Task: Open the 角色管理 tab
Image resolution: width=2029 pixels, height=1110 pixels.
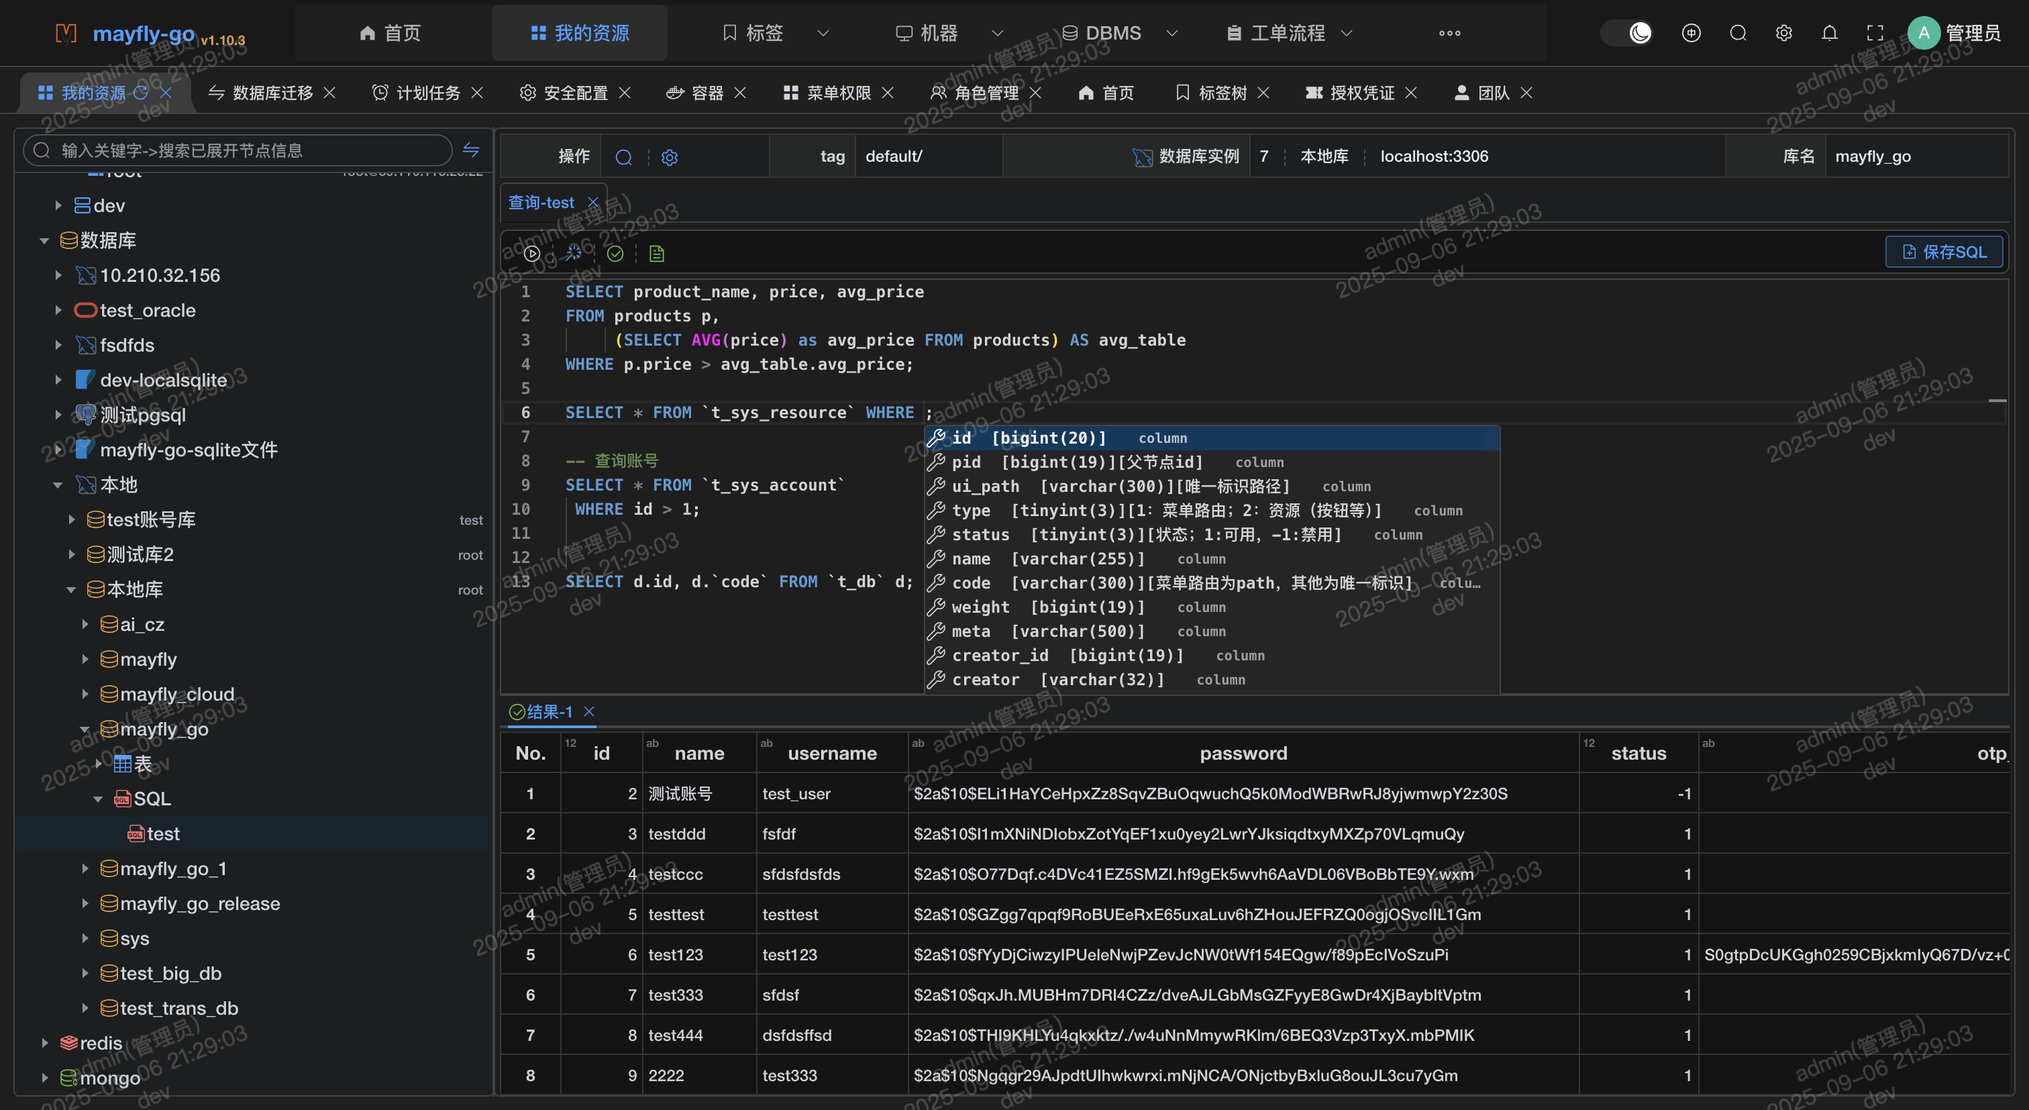Action: [x=986, y=93]
